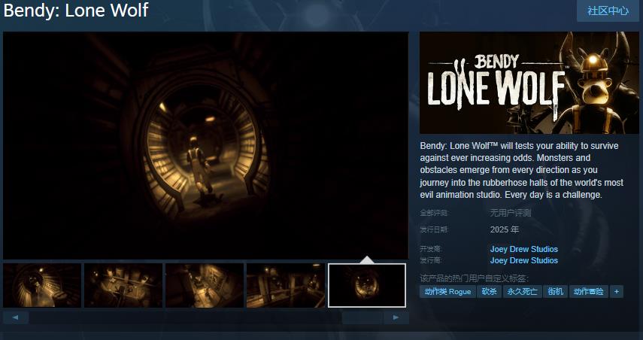643x340 pixels.
Task: Click the 街机 tag
Action: pyautogui.click(x=555, y=292)
